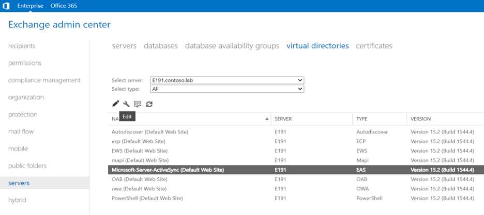Open the databases tab
This screenshot has width=484, height=215.
pyautogui.click(x=160, y=46)
